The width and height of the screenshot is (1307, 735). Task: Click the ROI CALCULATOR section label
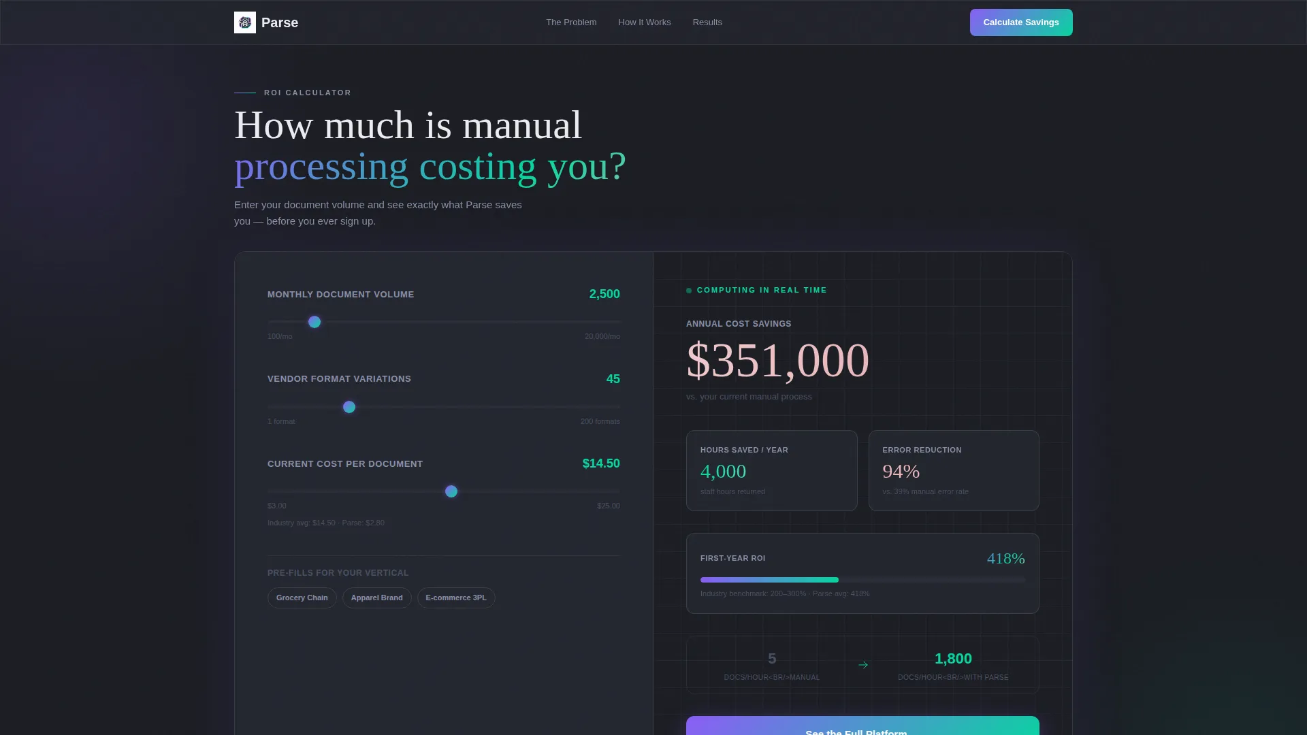click(x=308, y=93)
